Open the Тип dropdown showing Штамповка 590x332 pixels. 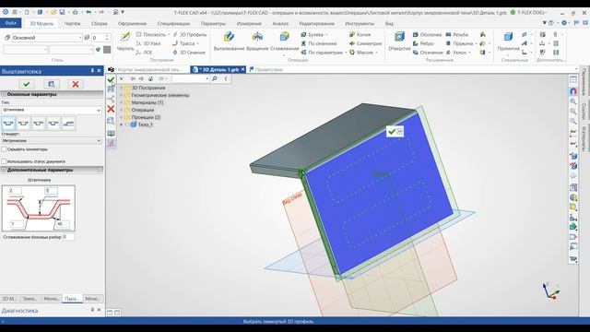[x=52, y=110]
